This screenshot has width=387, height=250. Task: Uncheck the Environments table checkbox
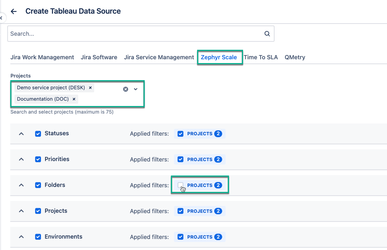tap(38, 237)
